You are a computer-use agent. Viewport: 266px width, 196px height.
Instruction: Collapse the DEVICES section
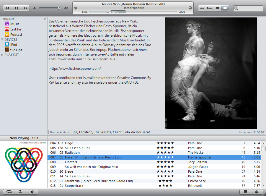click(2, 40)
